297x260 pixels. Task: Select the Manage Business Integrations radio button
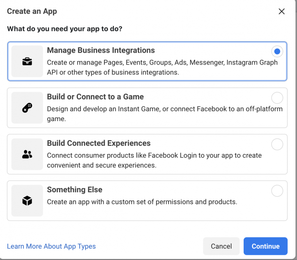tap(277, 51)
